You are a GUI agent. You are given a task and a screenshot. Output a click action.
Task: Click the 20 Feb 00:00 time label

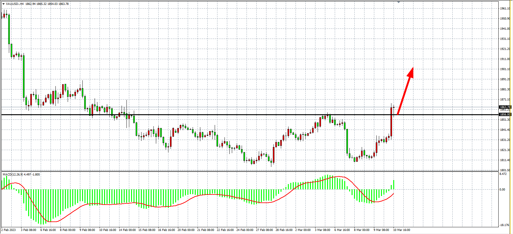(x=186, y=230)
